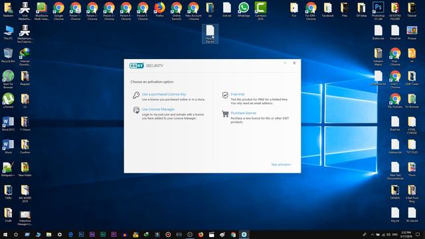
Task: Open the This PC desktop icon
Action: coord(8,33)
